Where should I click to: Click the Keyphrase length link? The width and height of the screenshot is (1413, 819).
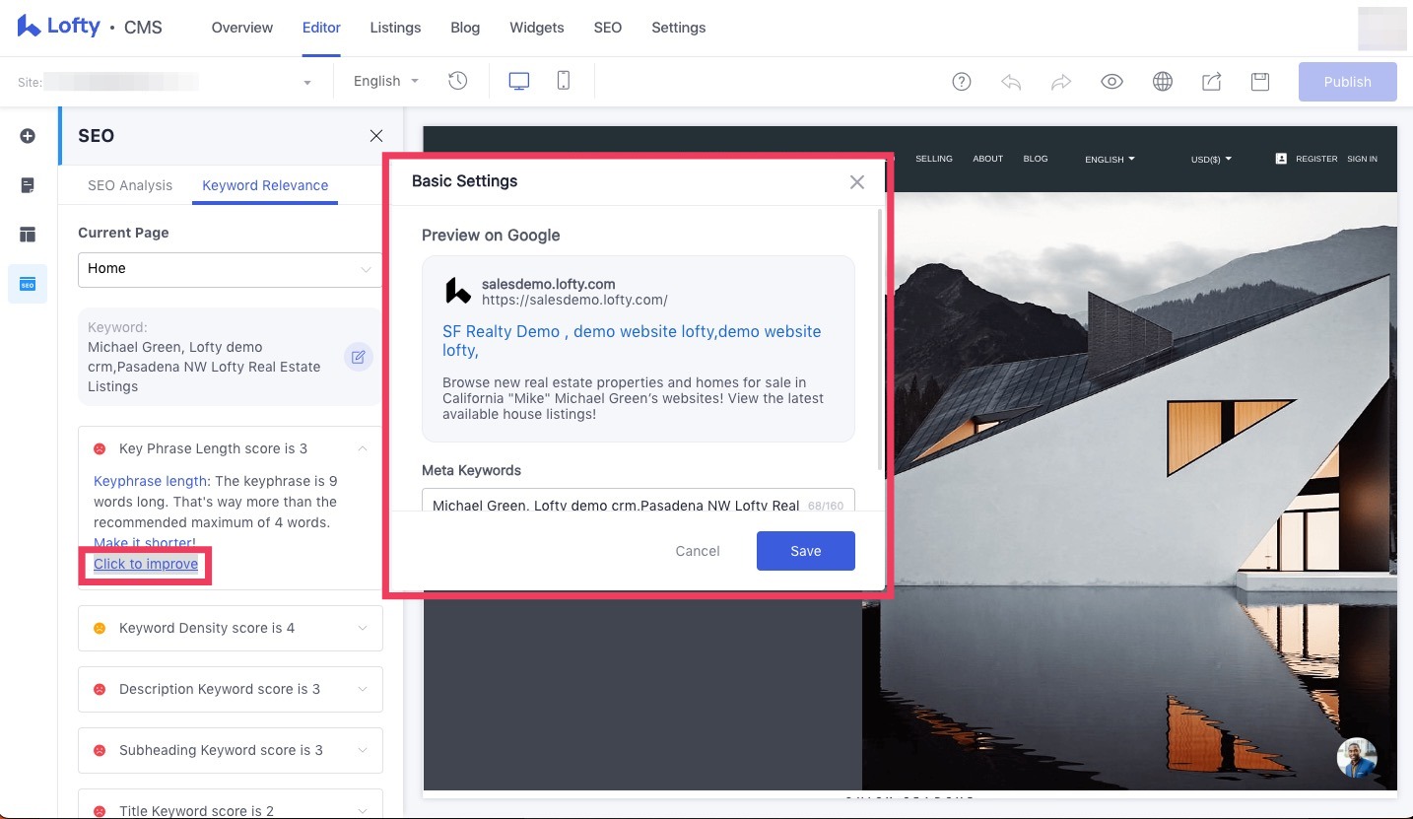click(151, 481)
